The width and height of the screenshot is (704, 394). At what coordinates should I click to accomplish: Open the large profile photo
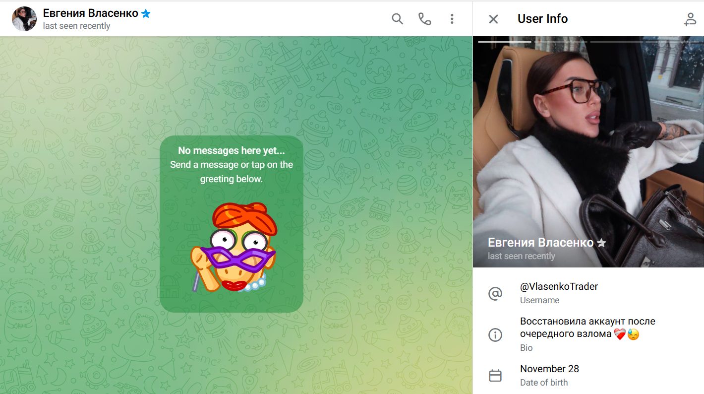[588, 151]
